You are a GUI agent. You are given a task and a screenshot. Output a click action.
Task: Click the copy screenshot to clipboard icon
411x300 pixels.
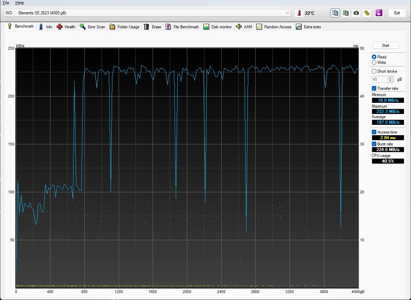click(x=346, y=13)
